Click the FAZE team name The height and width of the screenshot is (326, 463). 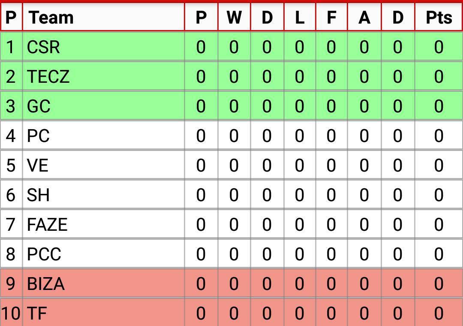(47, 224)
